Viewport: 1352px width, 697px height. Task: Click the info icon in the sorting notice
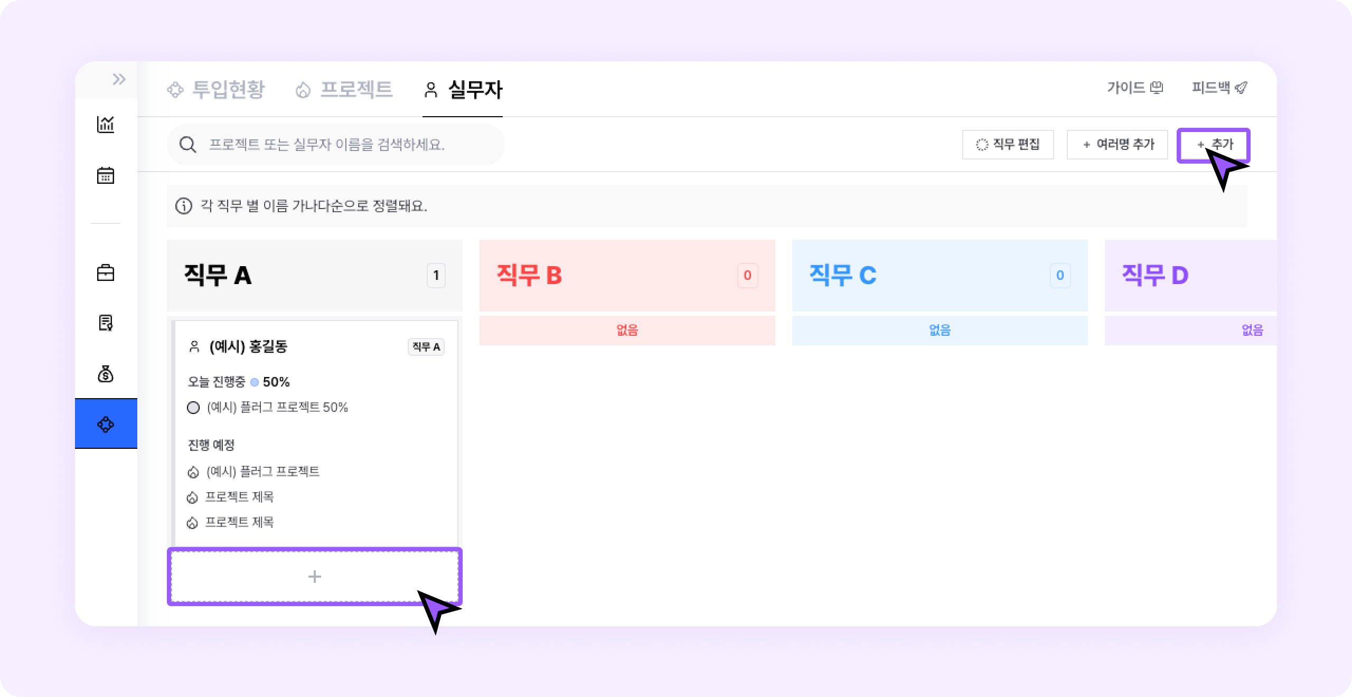[x=183, y=206]
